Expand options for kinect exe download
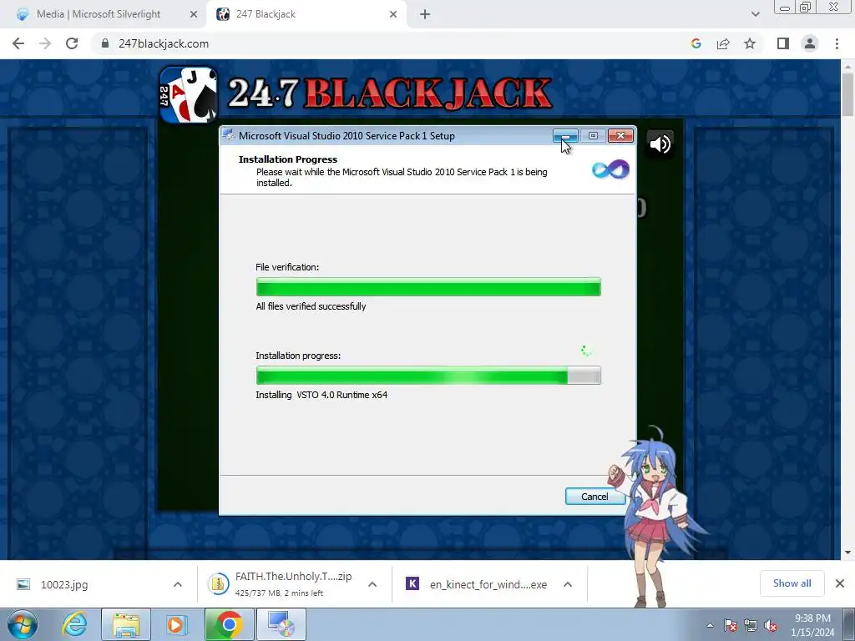Screen dimensions: 855x641 [x=568, y=584]
